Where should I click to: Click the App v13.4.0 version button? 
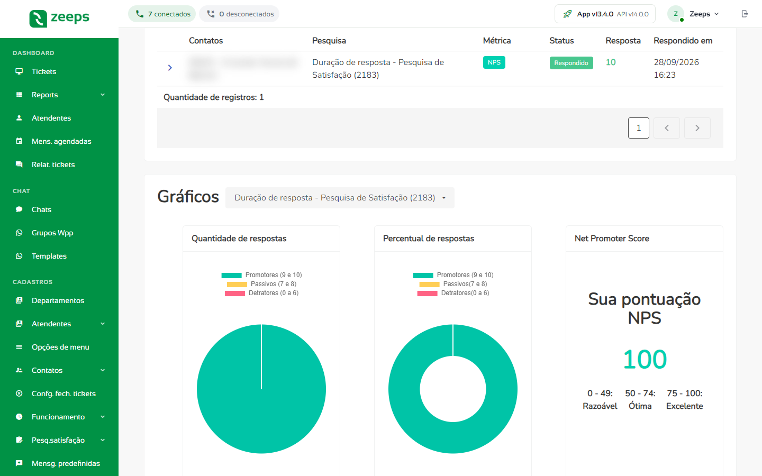(605, 14)
